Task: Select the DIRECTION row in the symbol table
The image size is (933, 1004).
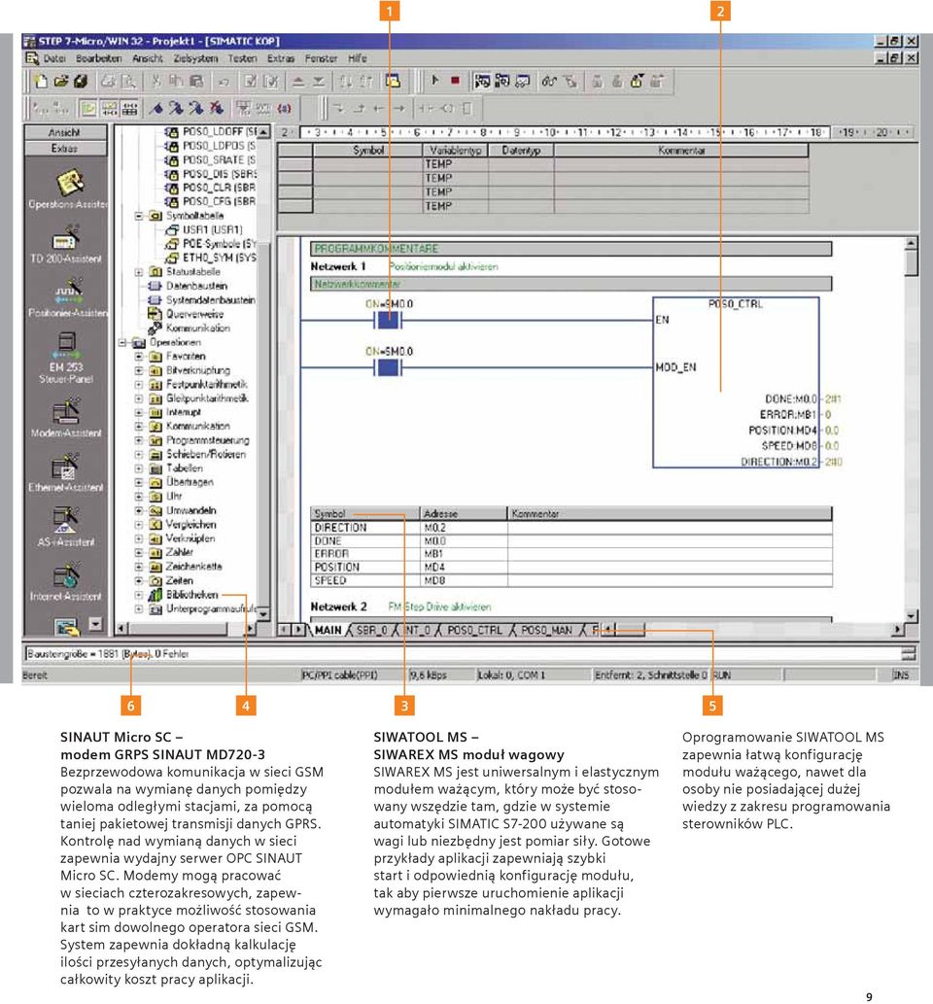Action: click(x=571, y=528)
